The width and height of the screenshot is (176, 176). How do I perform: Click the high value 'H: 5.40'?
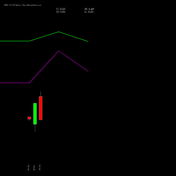(89, 9)
